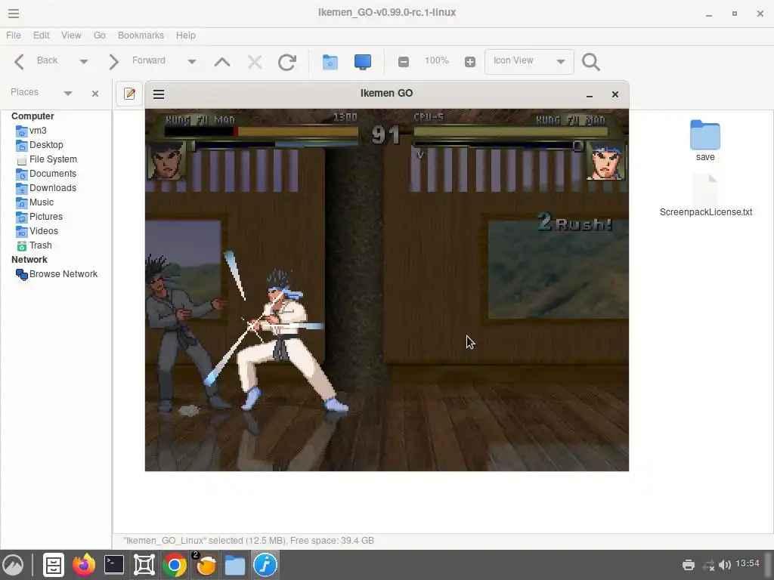Click the right Kung Fu Man portrait
The width and height of the screenshot is (774, 580).
605,161
